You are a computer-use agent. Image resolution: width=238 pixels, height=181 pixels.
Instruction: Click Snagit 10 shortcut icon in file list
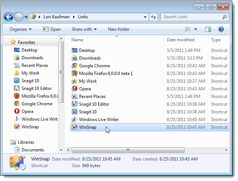click(x=74, y=112)
